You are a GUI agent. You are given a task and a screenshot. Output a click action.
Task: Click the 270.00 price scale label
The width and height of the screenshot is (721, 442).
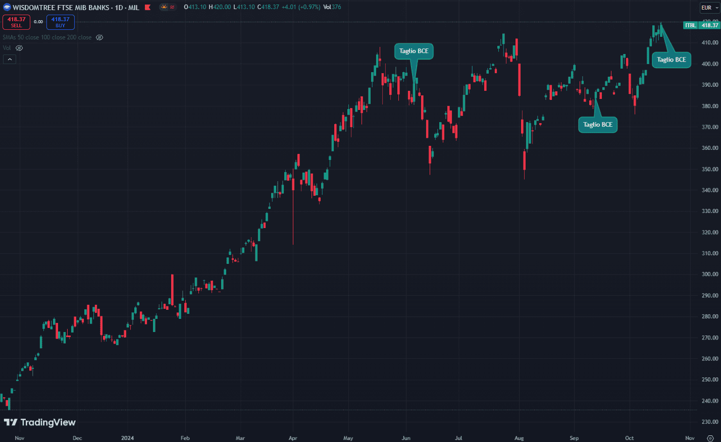pyautogui.click(x=710, y=338)
